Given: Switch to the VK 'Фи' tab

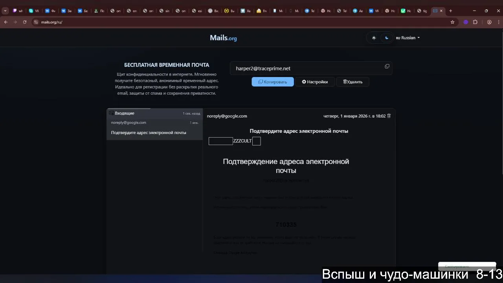Looking at the screenshot, I should click(x=50, y=11).
